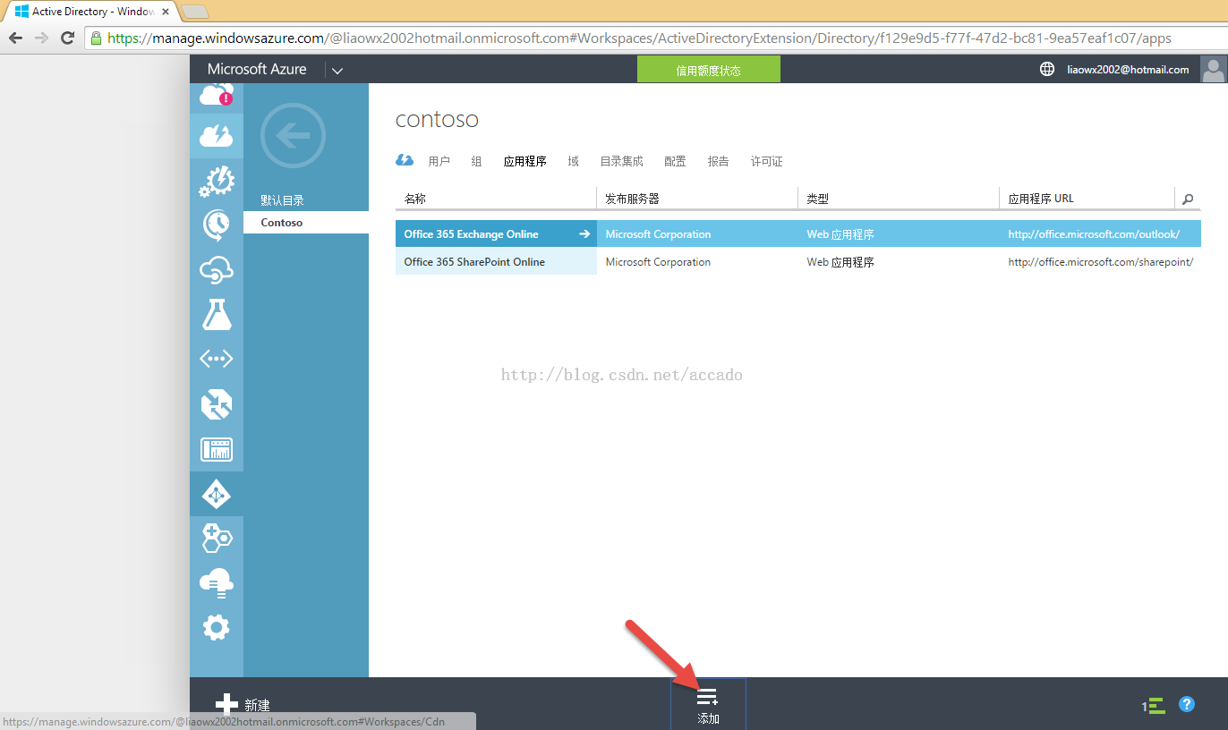
Task: Select the flask icon in sidebar
Action: pyautogui.click(x=216, y=314)
